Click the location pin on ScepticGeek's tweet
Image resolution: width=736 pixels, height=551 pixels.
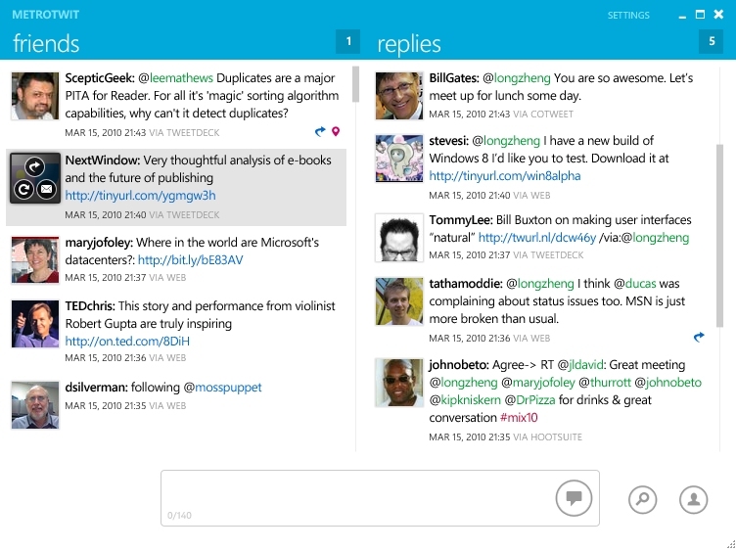(336, 131)
